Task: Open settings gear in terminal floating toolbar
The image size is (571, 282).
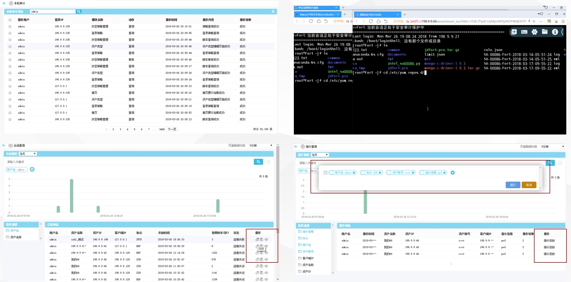Action: pos(534,32)
